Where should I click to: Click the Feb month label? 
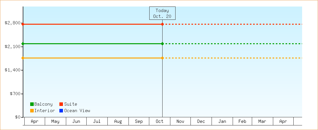242,122
